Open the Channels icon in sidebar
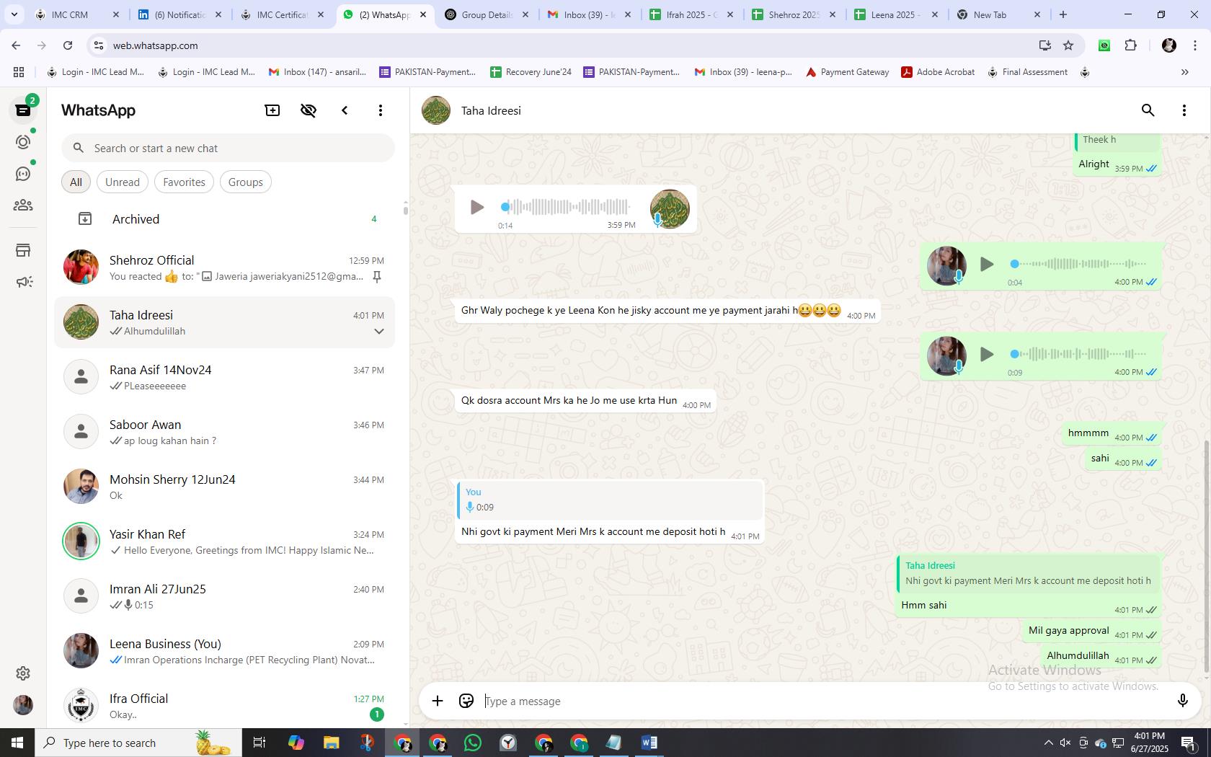 click(23, 174)
